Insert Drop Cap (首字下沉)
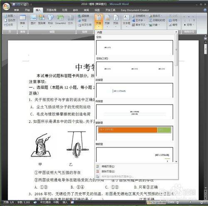 [139, 25]
